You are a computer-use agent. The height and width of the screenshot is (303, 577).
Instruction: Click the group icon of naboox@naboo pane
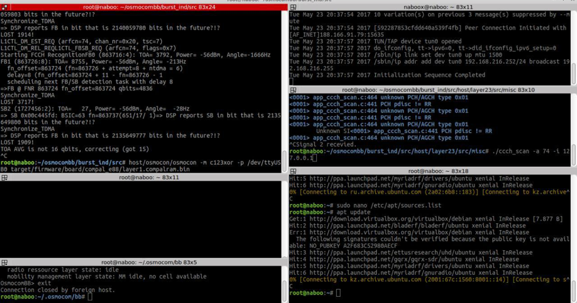pyautogui.click(x=293, y=7)
